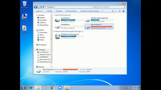Select the Local Disk (C:) drive icon
Image resolution: width=161 pixels, height=90 pixels.
click(x=58, y=20)
